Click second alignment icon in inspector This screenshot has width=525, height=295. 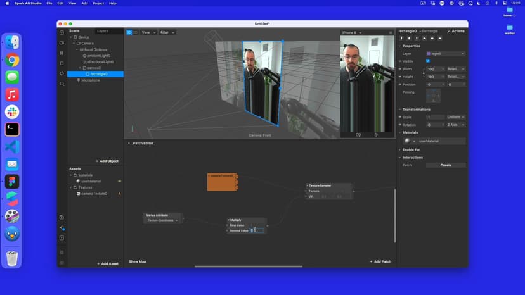(x=409, y=39)
